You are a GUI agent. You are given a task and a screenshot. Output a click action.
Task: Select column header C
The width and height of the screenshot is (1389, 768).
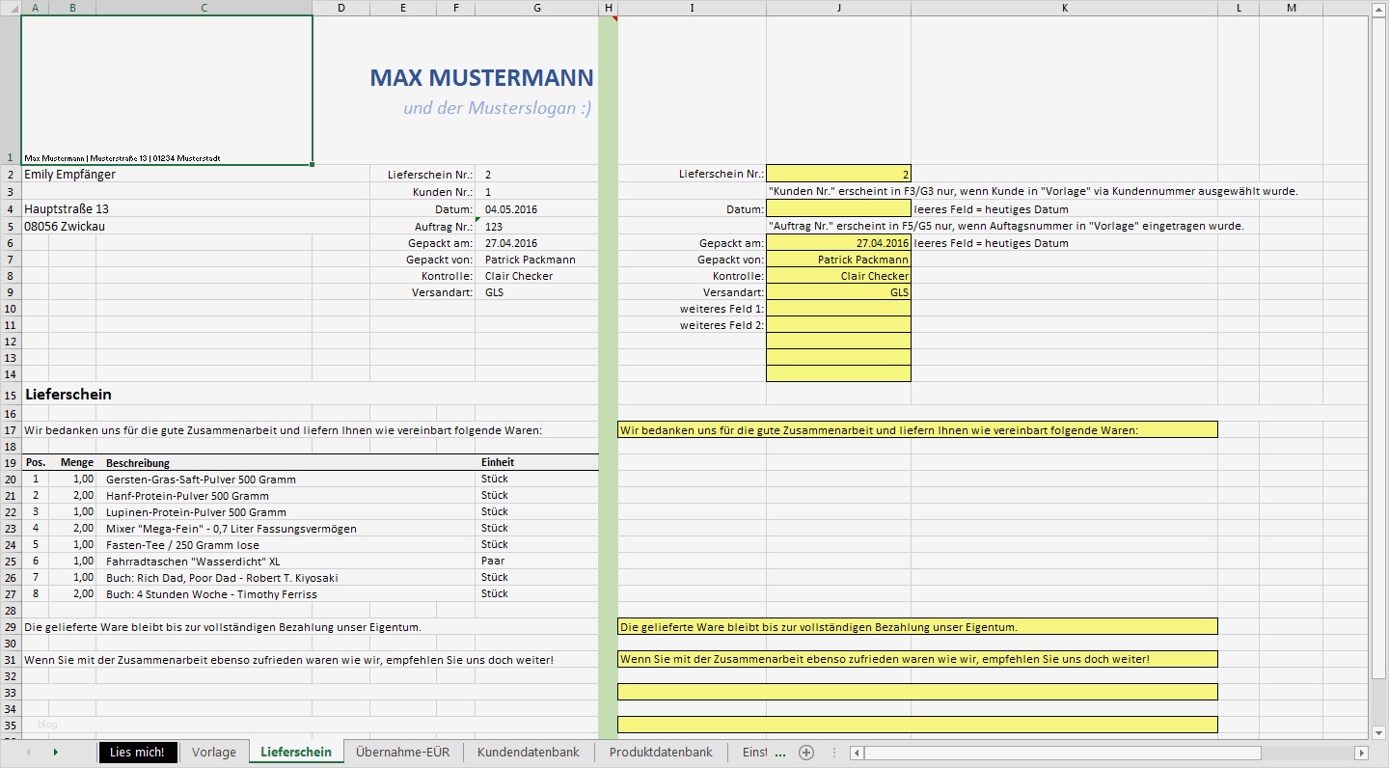coord(204,7)
